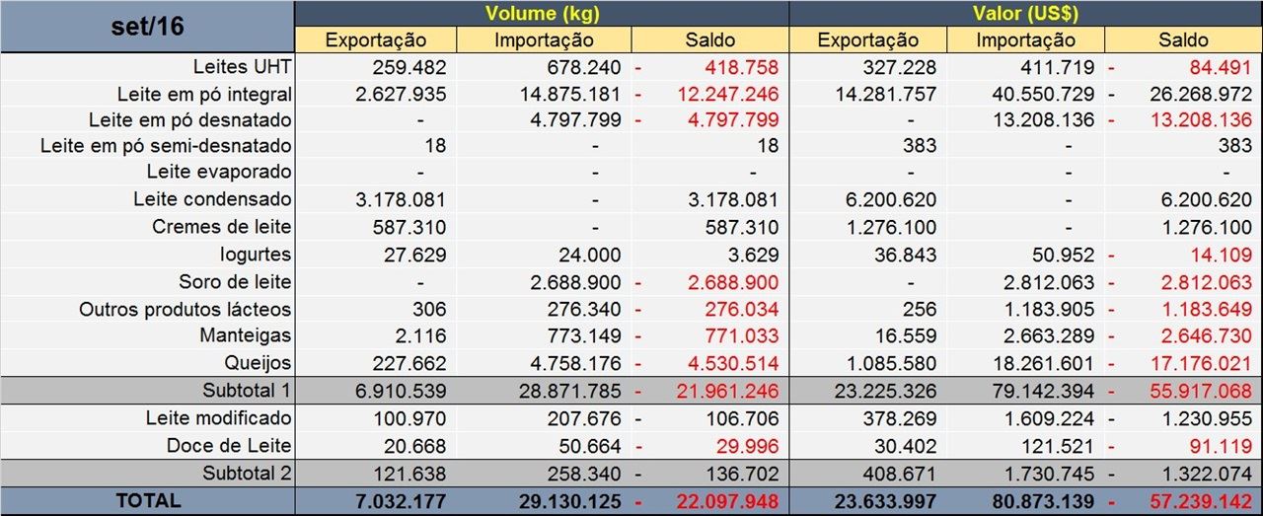
Task: Click the "TOTAL" row label
Action: [148, 500]
